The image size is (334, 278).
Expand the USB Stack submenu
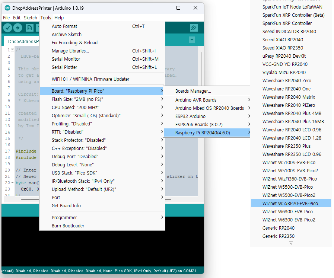click(x=102, y=173)
